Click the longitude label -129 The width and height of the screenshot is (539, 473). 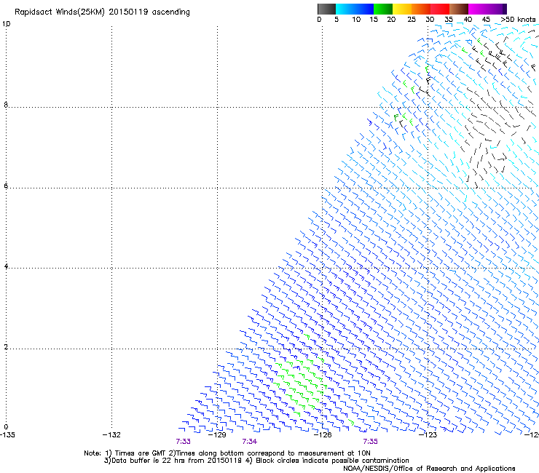pyautogui.click(x=217, y=435)
